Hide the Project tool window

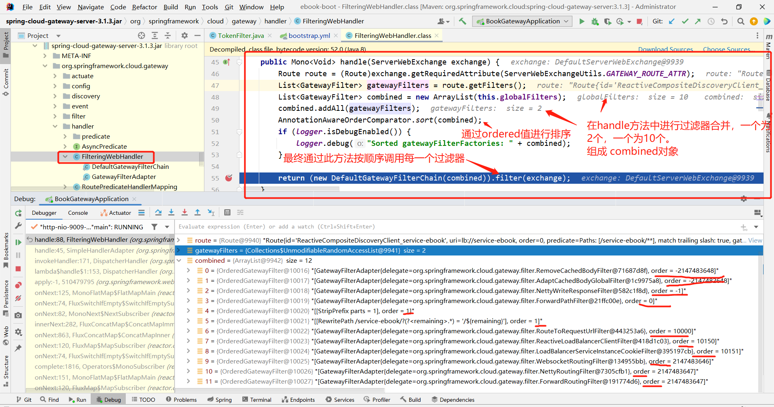tap(197, 35)
